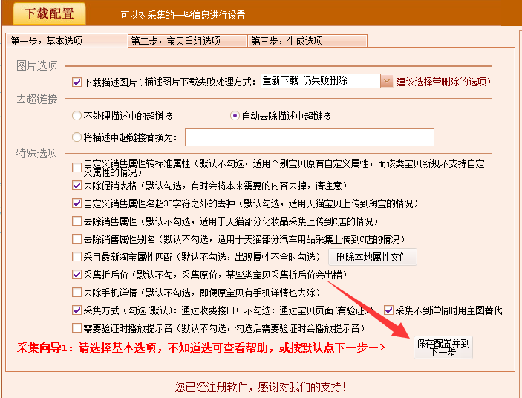Toggle 采集不到详情时用主图替代 checkbox
Image resolution: width=522 pixels, height=398 pixels.
[x=388, y=310]
